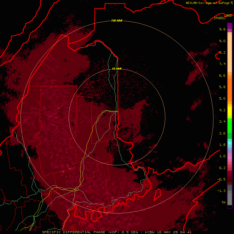This screenshot has width=234, height=234.
Task: Click the [PHAS] units label above the color bar
Action: pyautogui.click(x=220, y=18)
